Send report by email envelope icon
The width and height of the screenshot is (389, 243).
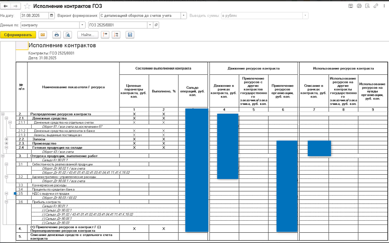[x=43, y=34]
